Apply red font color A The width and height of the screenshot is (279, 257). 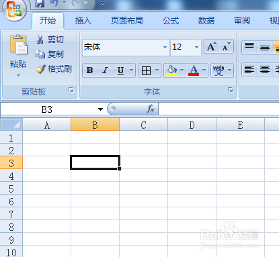(x=194, y=70)
